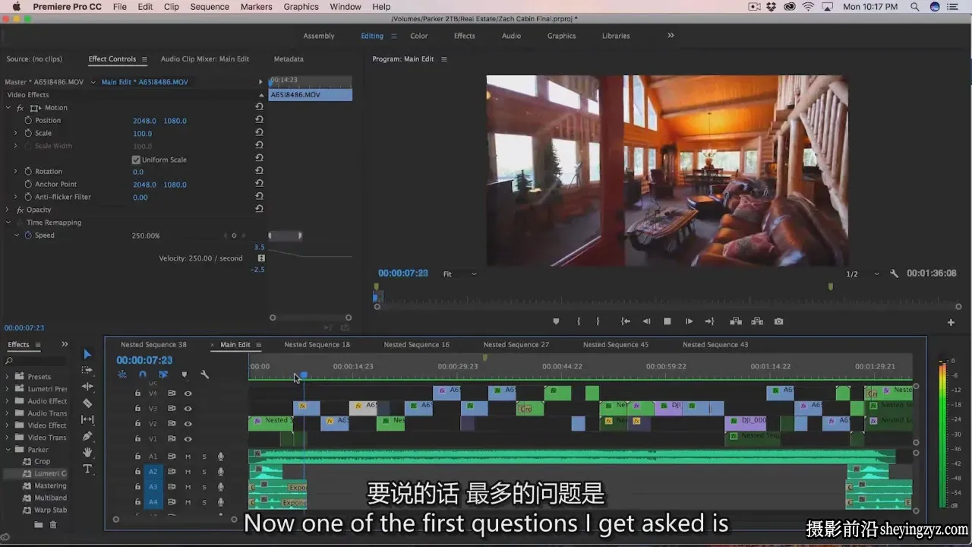Toggle V4 track output eye
Image resolution: width=972 pixels, height=547 pixels.
click(188, 393)
